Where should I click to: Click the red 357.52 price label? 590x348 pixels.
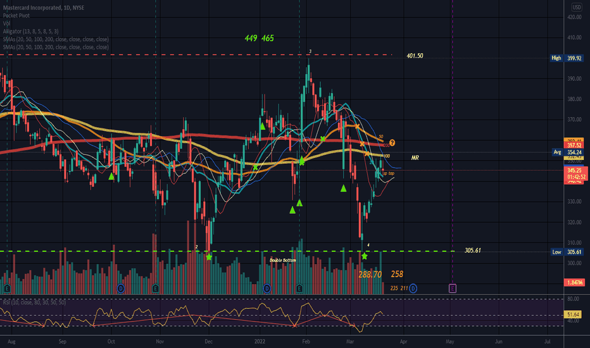574,146
